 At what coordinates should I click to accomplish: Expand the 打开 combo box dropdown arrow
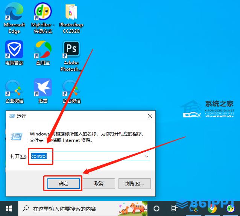146,156
